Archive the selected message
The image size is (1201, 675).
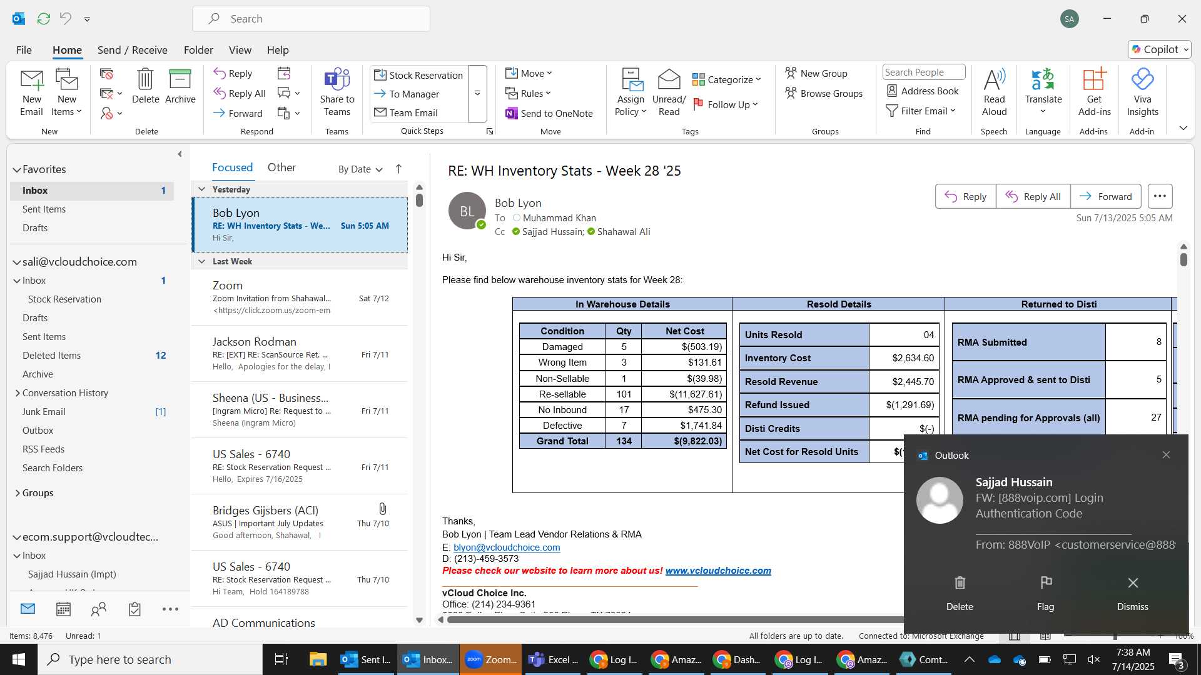pyautogui.click(x=180, y=86)
